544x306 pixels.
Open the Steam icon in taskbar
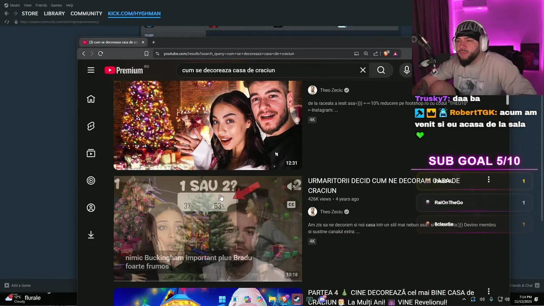[297, 299]
